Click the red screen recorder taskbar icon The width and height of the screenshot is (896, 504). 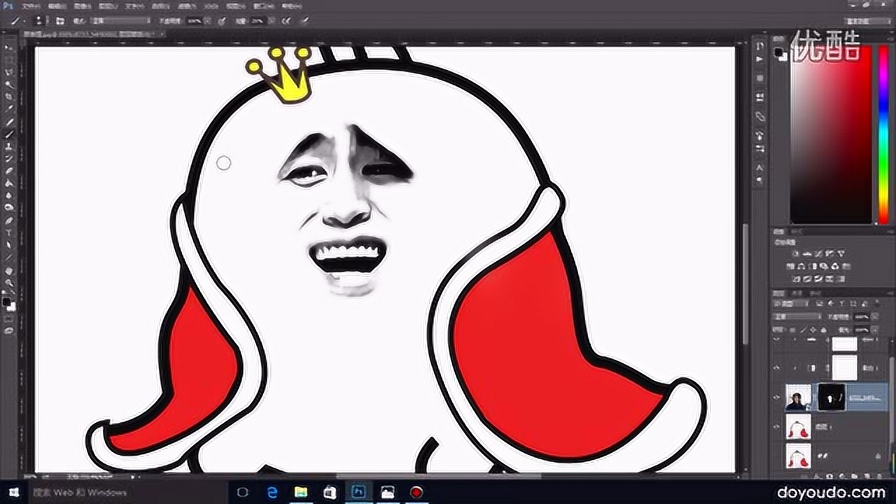tap(416, 492)
